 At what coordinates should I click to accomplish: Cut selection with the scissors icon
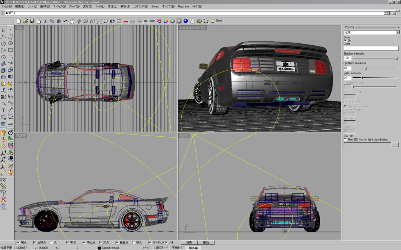[45, 21]
